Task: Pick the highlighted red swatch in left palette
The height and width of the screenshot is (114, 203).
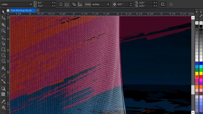Action: 197,77
